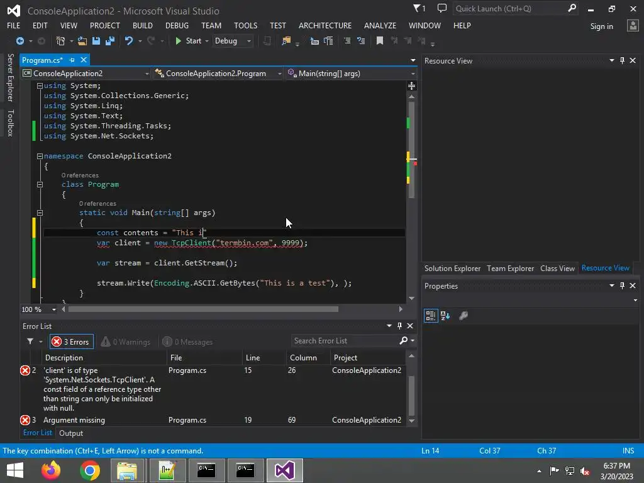Image resolution: width=644 pixels, height=483 pixels.
Task: Click the Sign in link
Action: click(x=601, y=26)
